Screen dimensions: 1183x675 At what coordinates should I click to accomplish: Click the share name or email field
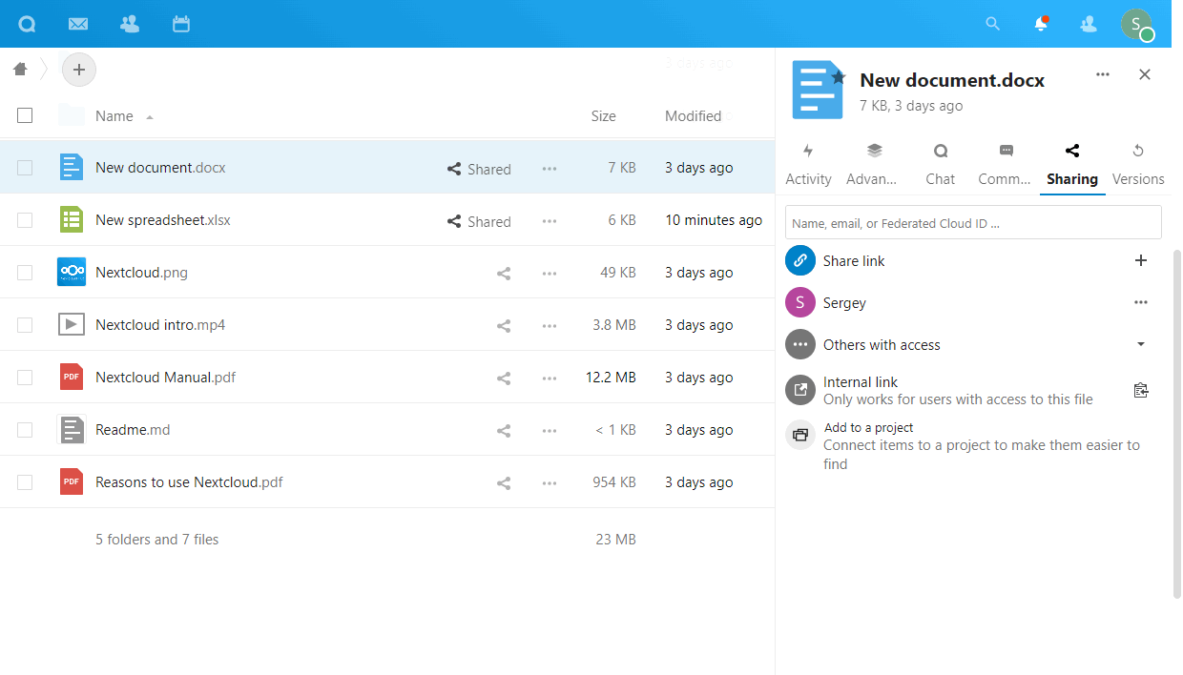[x=972, y=223]
